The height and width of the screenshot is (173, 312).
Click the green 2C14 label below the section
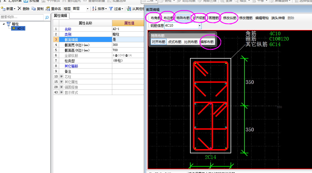[x=211, y=157]
